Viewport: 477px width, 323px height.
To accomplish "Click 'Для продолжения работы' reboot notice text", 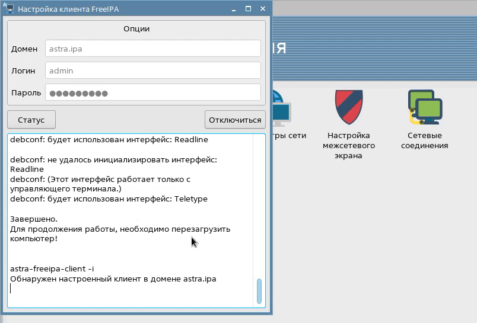I will coord(120,234).
